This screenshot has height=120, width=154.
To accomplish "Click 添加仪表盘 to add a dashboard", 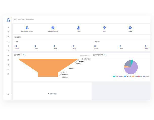I will 52,94.
